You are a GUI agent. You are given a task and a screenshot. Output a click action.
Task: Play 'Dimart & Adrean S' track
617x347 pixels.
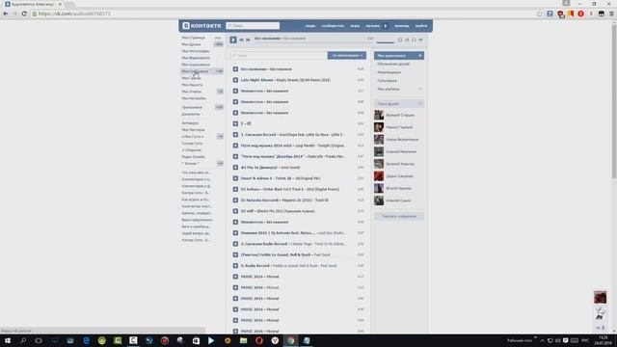(235, 178)
